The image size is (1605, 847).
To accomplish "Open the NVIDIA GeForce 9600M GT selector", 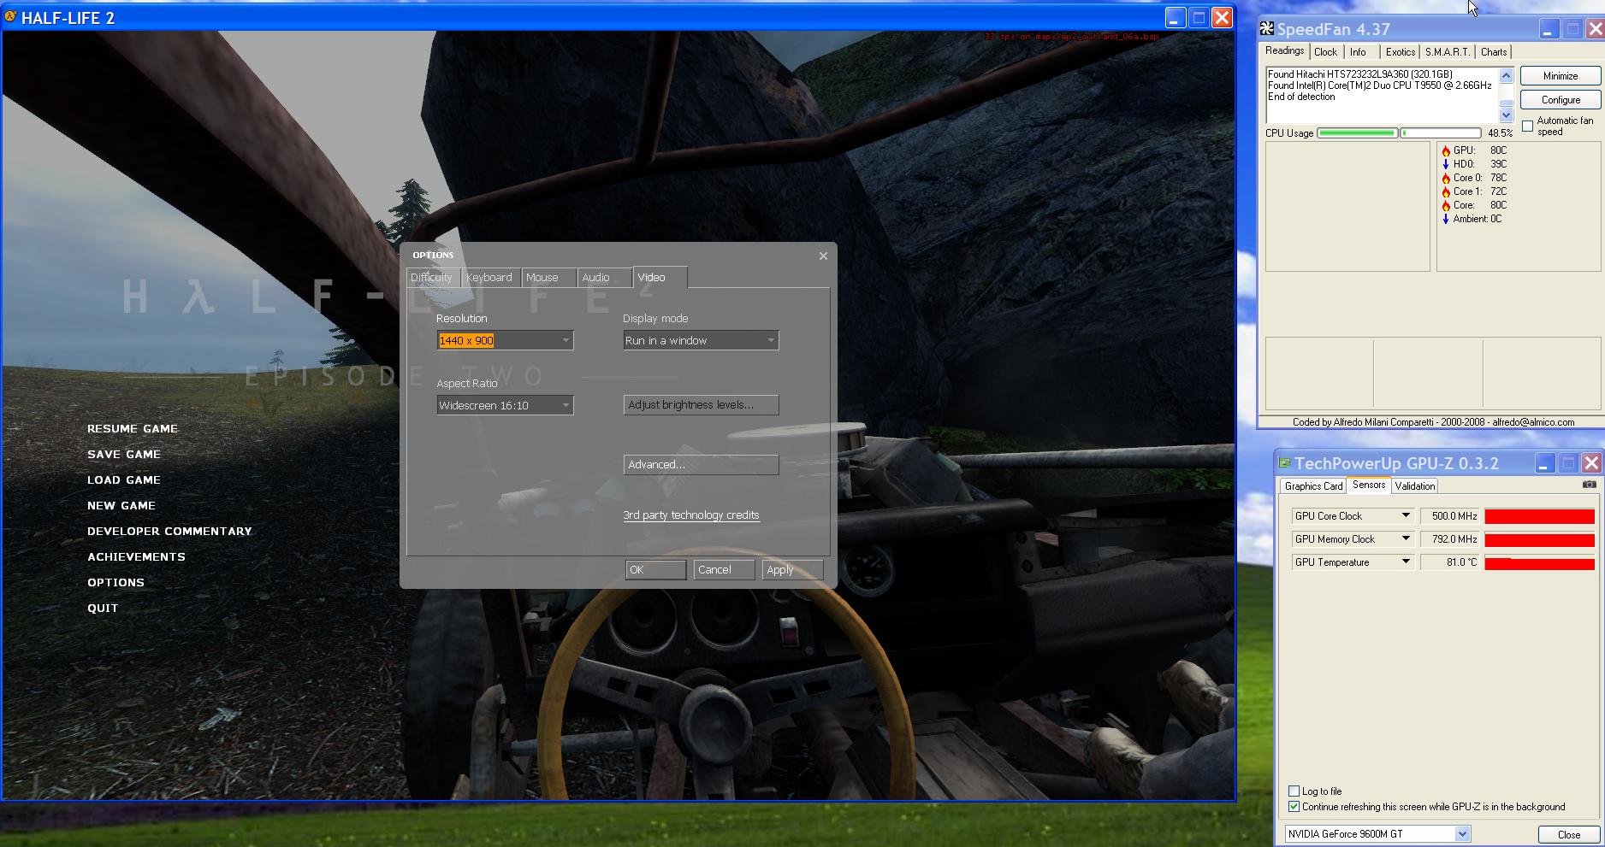I will 1377,834.
